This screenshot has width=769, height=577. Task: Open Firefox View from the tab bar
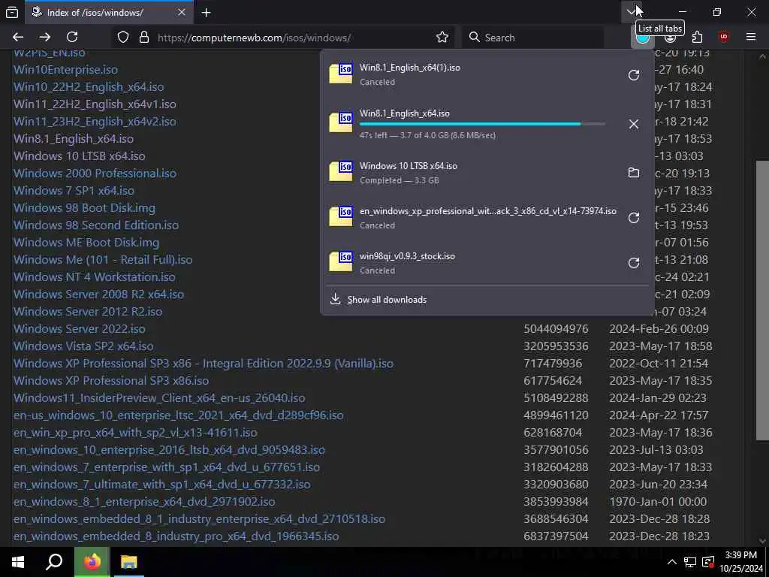pos(12,12)
